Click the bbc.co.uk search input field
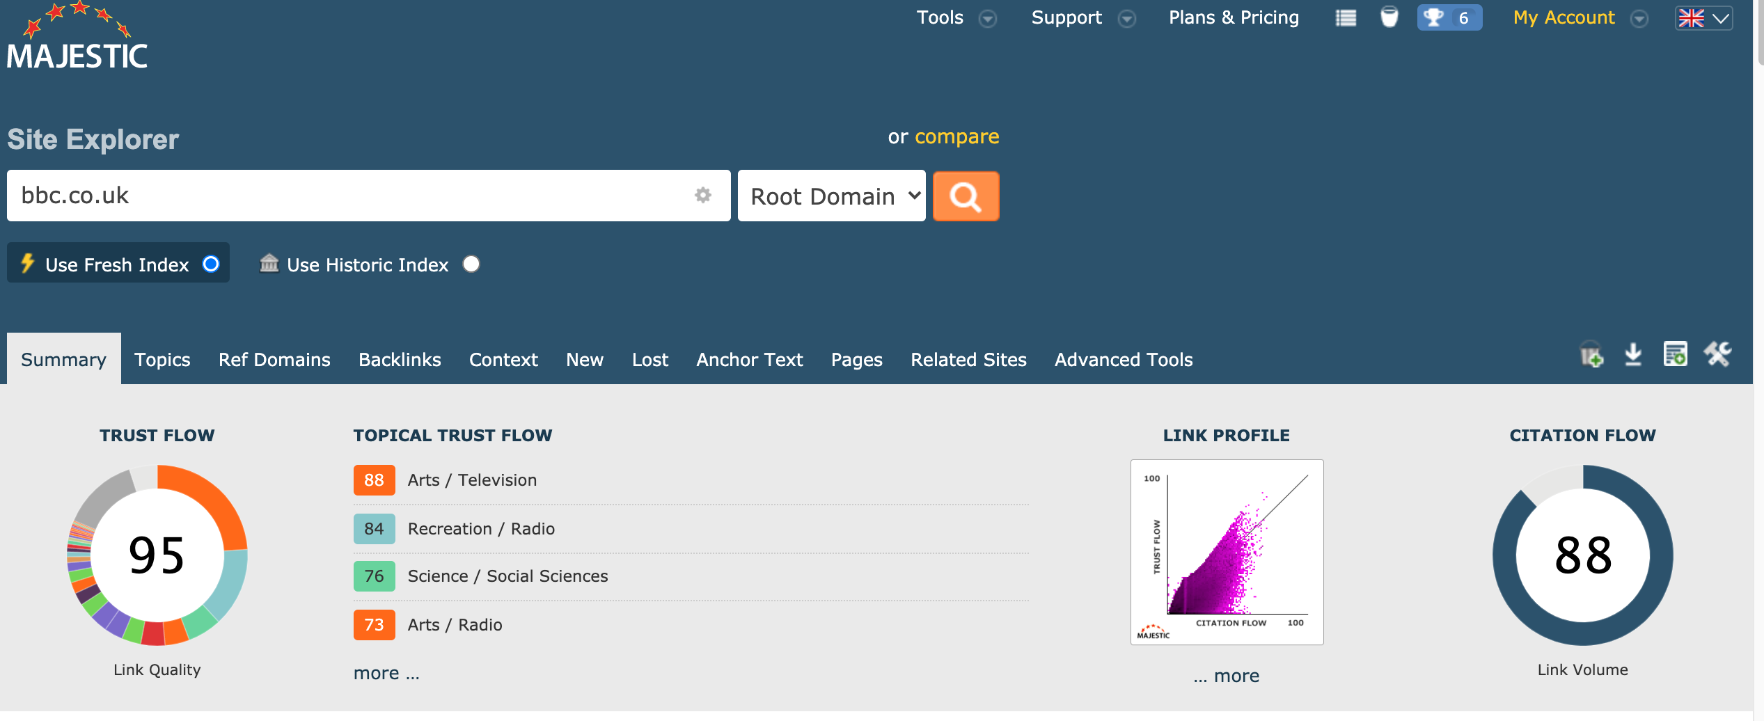This screenshot has width=1764, height=721. 369,196
